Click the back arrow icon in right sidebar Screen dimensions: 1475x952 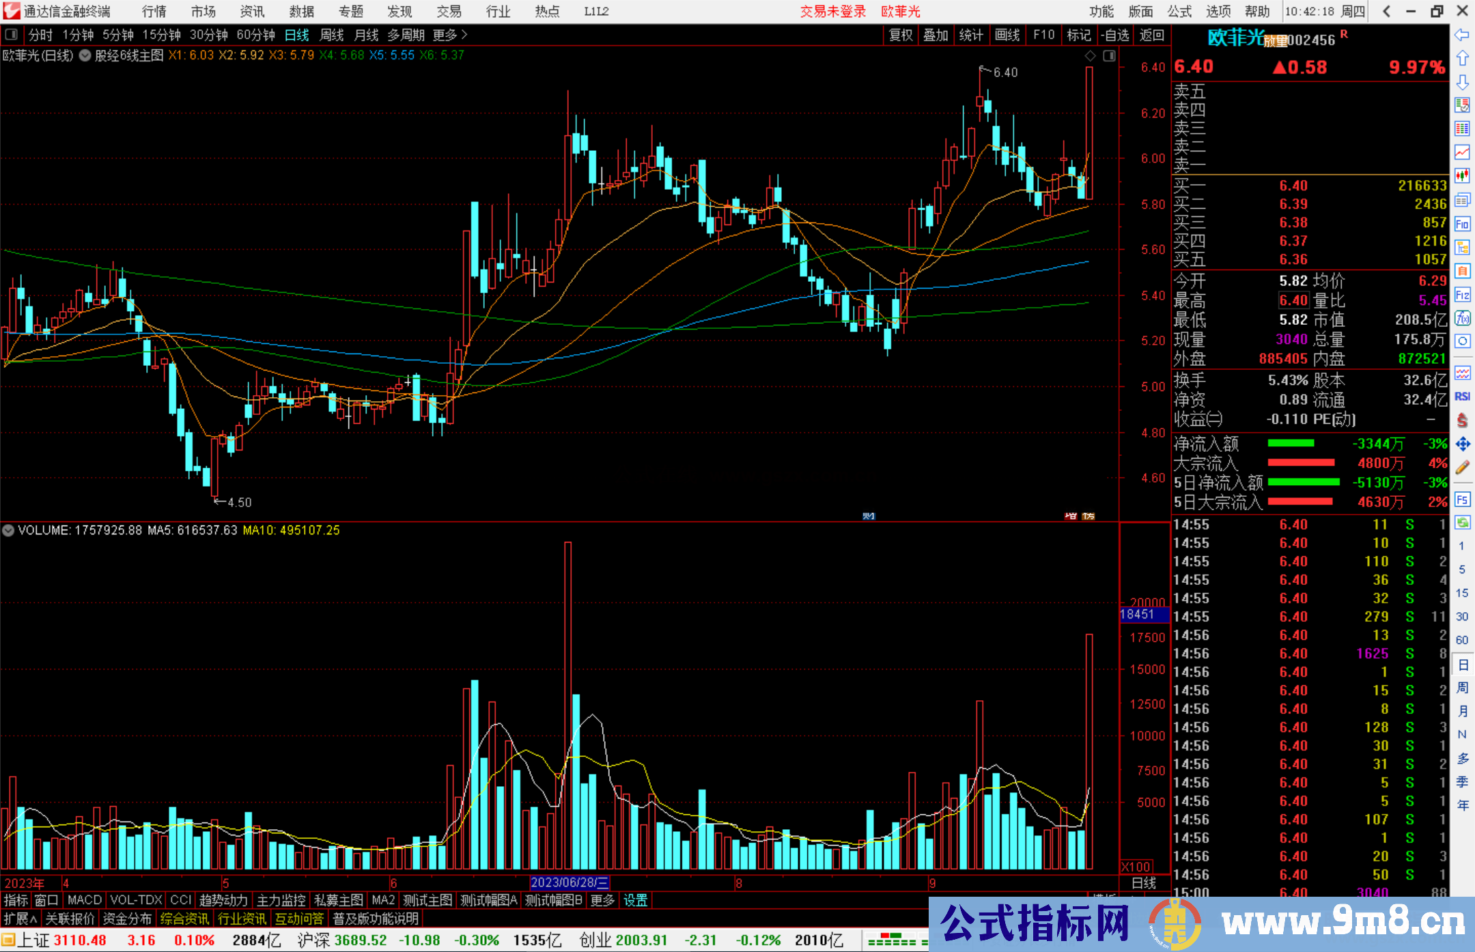pyautogui.click(x=1462, y=35)
